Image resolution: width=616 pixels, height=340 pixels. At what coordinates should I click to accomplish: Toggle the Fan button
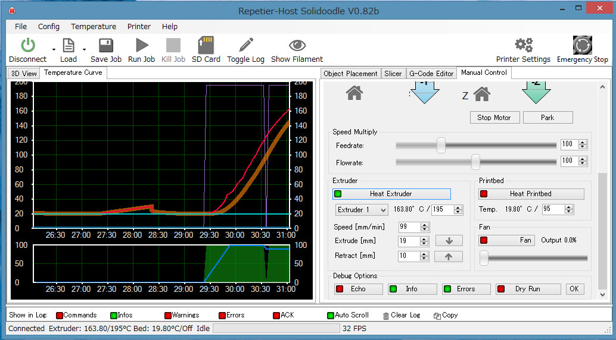(506, 240)
